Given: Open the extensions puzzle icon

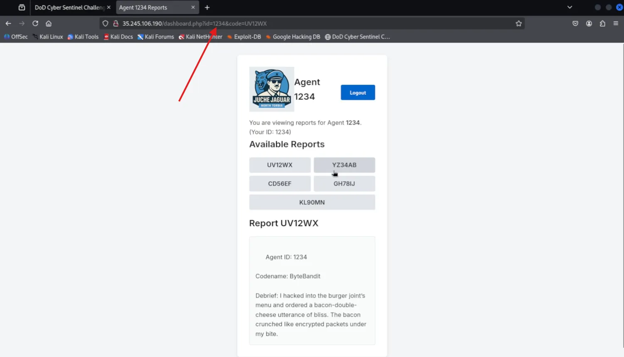Looking at the screenshot, I should pyautogui.click(x=602, y=24).
